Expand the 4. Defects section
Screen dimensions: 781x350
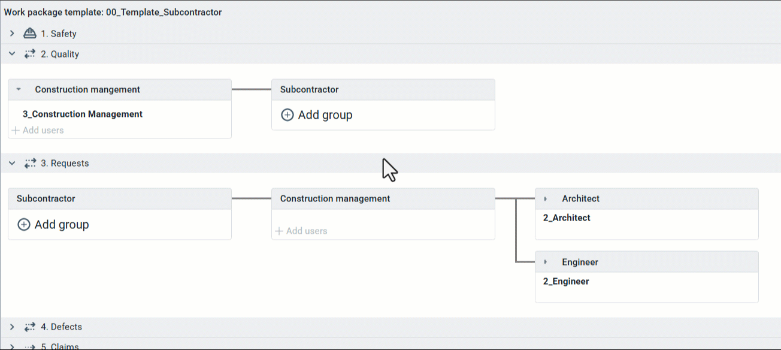click(x=12, y=327)
